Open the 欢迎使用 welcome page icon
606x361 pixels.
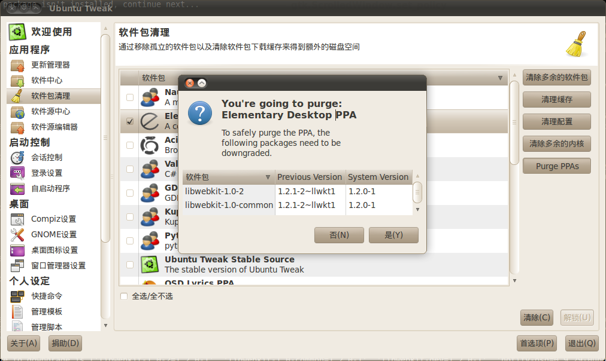coord(17,32)
